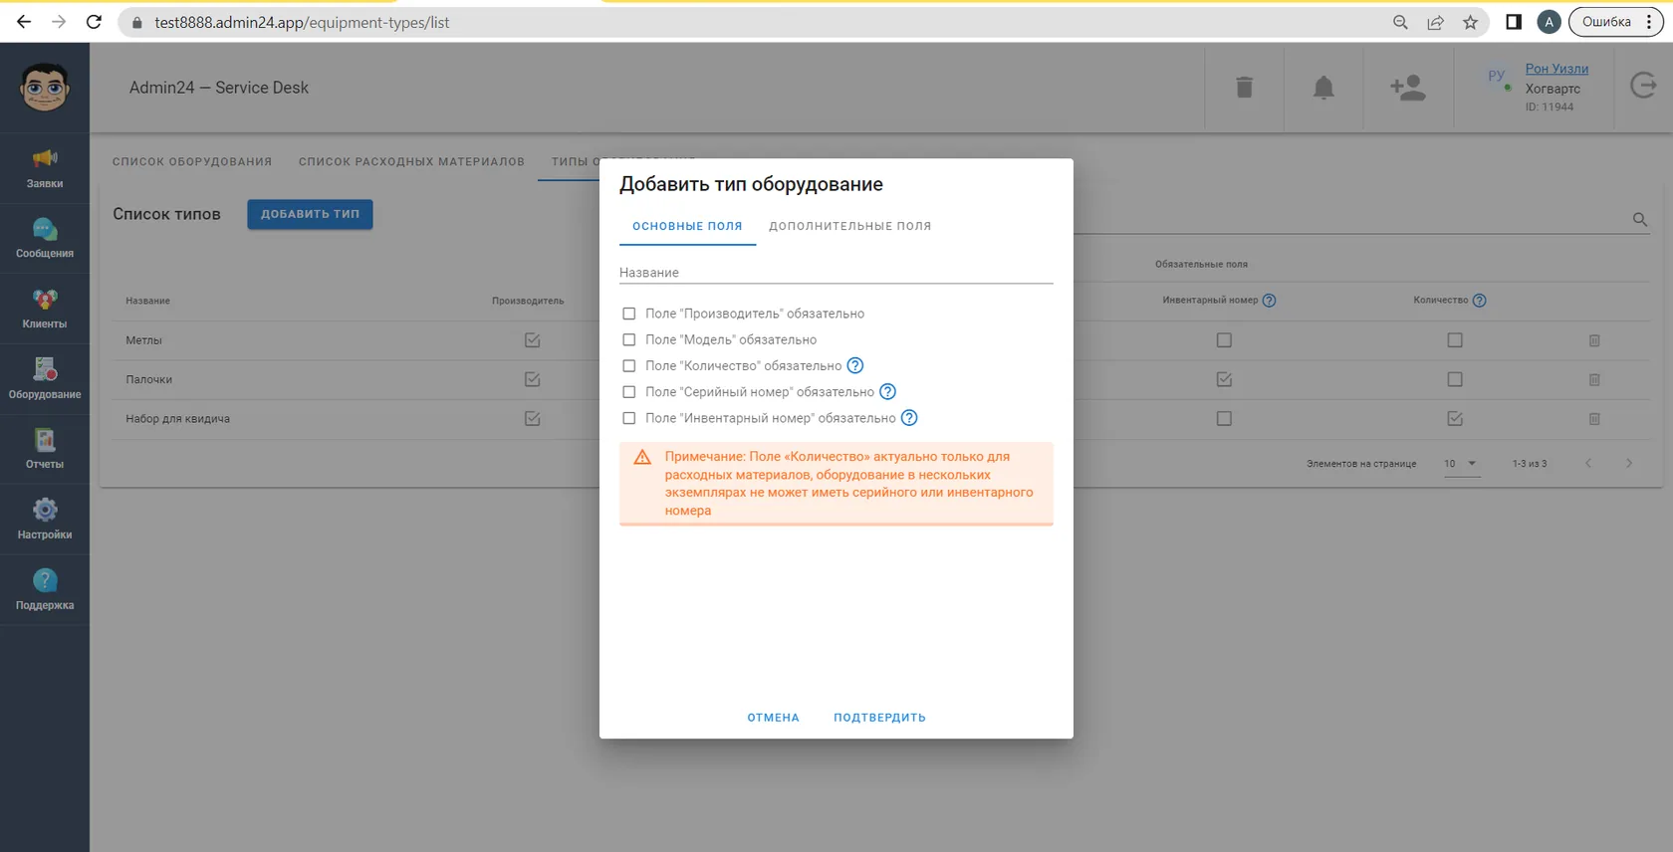Open Список оборудования tab
This screenshot has height=852, width=1673.
(x=192, y=161)
